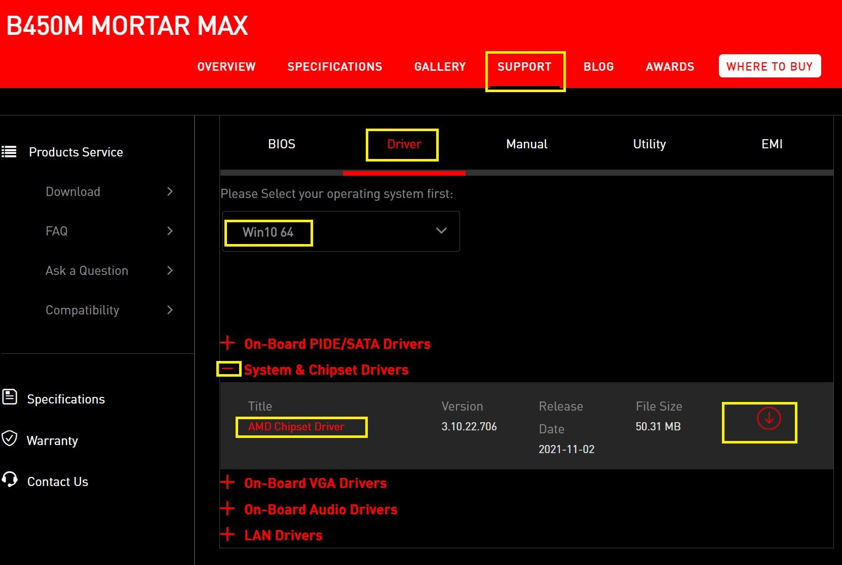This screenshot has width=842, height=565.
Task: Switch to the BIOS tab
Action: tap(282, 144)
